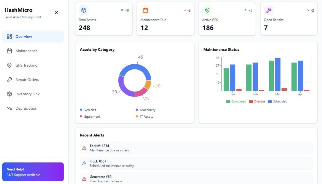Screen dimensions: 322x184
Task: Click the Recent Alerts heading
Action: click(92, 135)
